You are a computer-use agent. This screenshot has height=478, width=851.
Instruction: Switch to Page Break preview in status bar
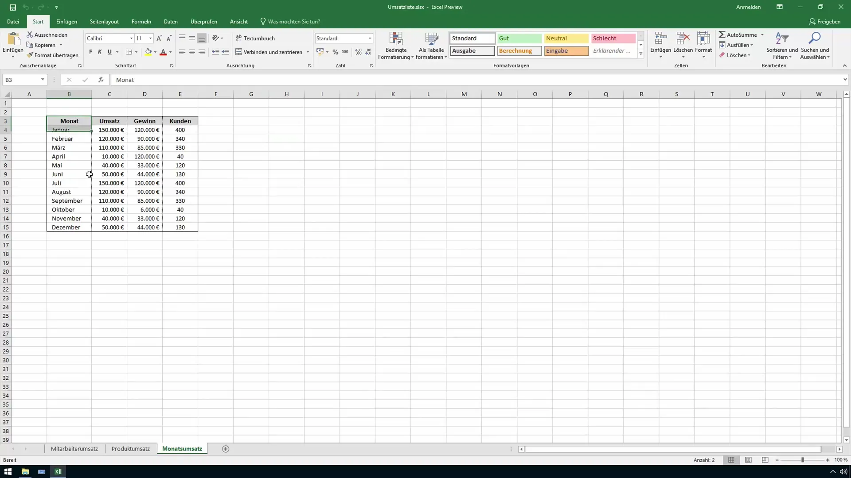point(765,460)
